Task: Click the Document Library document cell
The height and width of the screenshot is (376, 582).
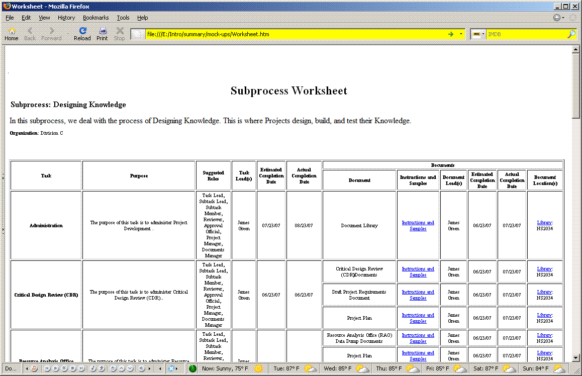Action: tap(359, 225)
